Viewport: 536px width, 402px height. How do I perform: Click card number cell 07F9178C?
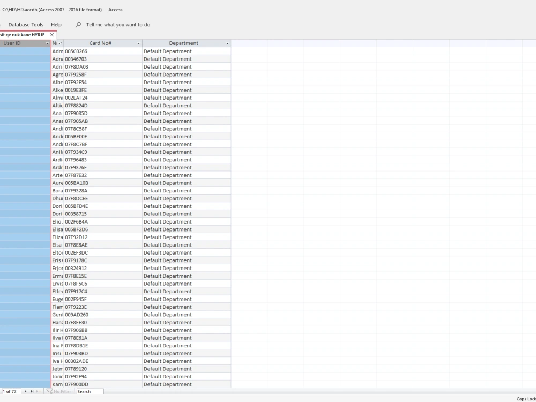click(x=103, y=260)
